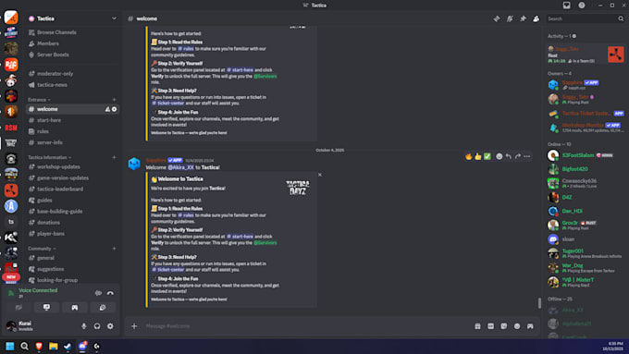Screen dimensions: 629x354
Task: Open More options on the message
Action: 527,156
